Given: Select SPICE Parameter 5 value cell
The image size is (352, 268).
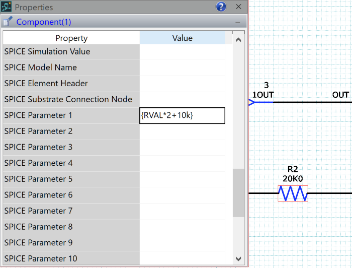Looking at the screenshot, I should click(182, 179).
